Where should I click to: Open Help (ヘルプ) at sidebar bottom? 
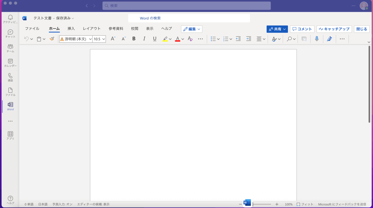point(10,200)
